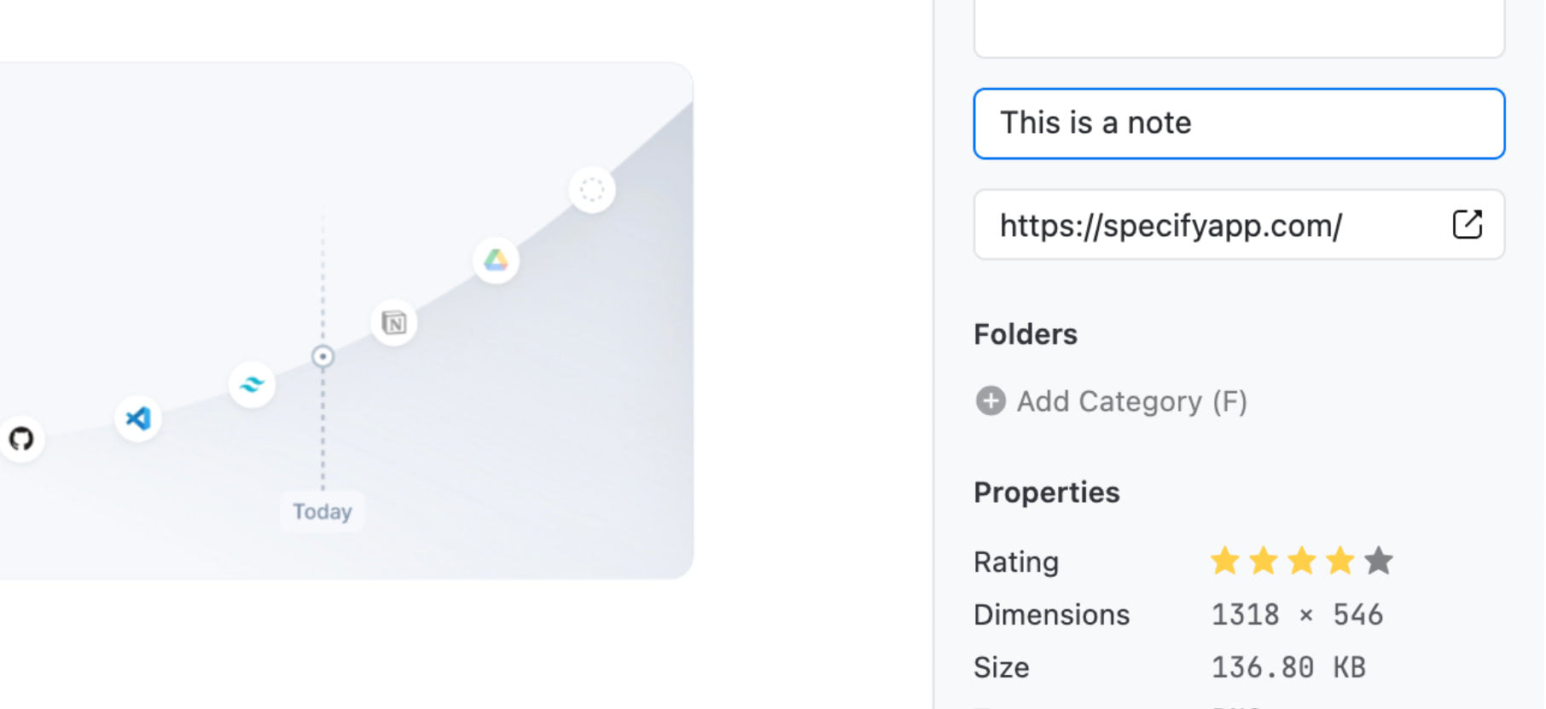The image size is (1546, 709).
Task: Set rating to five stars
Action: (1379, 561)
